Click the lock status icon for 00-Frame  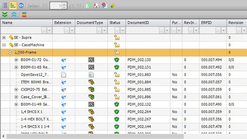pos(117,53)
